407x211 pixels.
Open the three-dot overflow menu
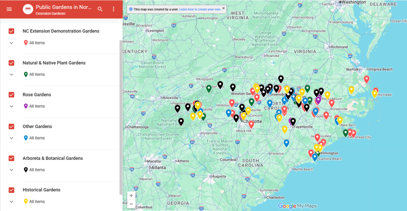coord(113,9)
